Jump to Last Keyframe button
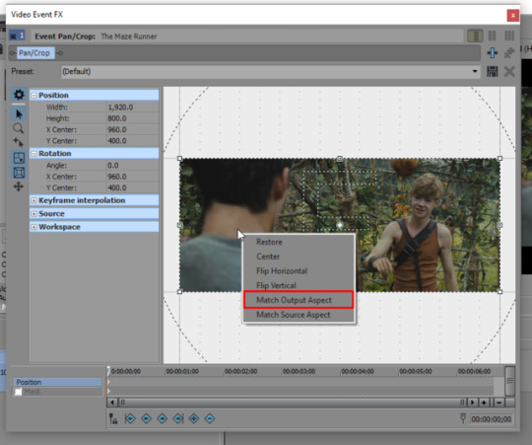 [x=178, y=418]
